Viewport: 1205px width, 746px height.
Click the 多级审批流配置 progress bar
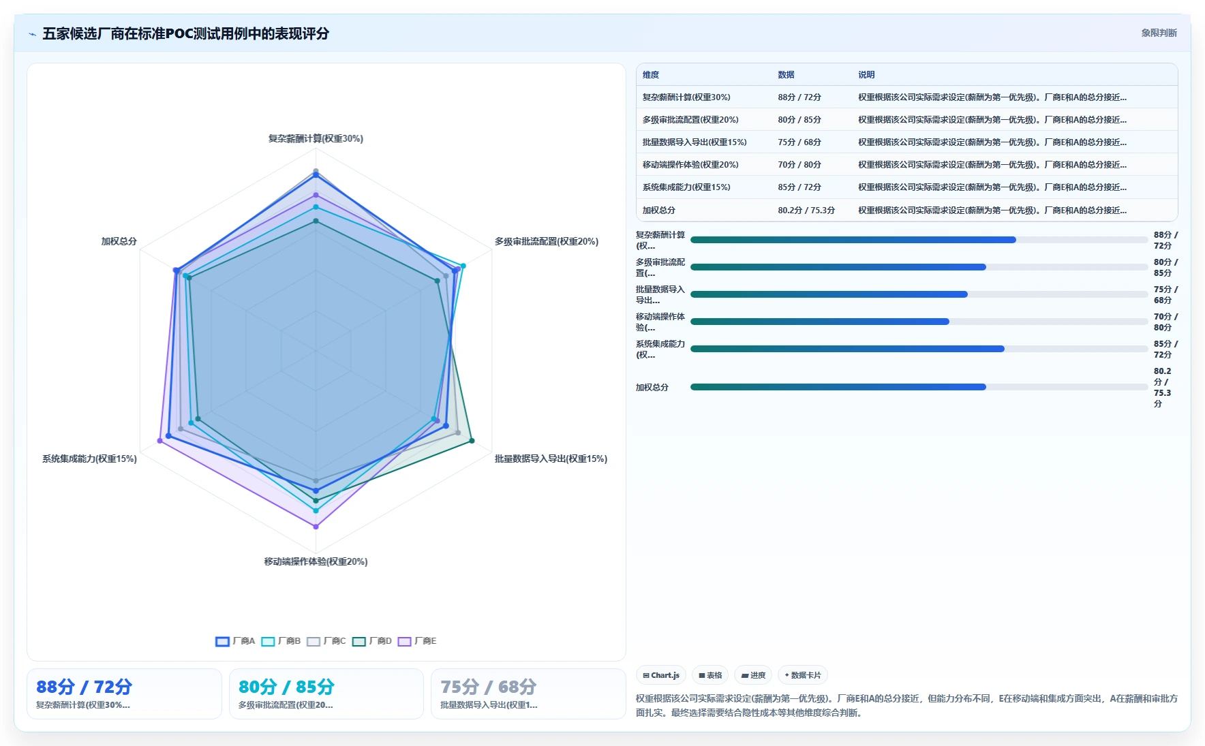(919, 267)
